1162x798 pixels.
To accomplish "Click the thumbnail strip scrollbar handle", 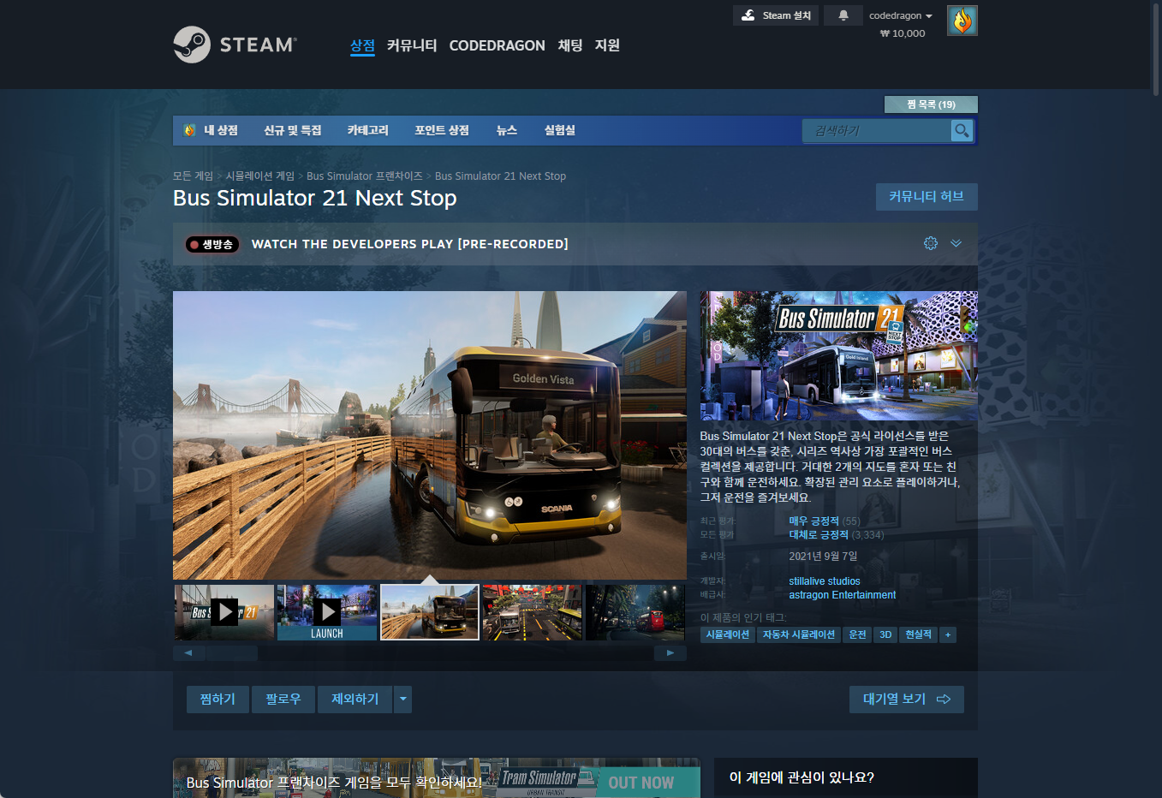I will (x=232, y=652).
